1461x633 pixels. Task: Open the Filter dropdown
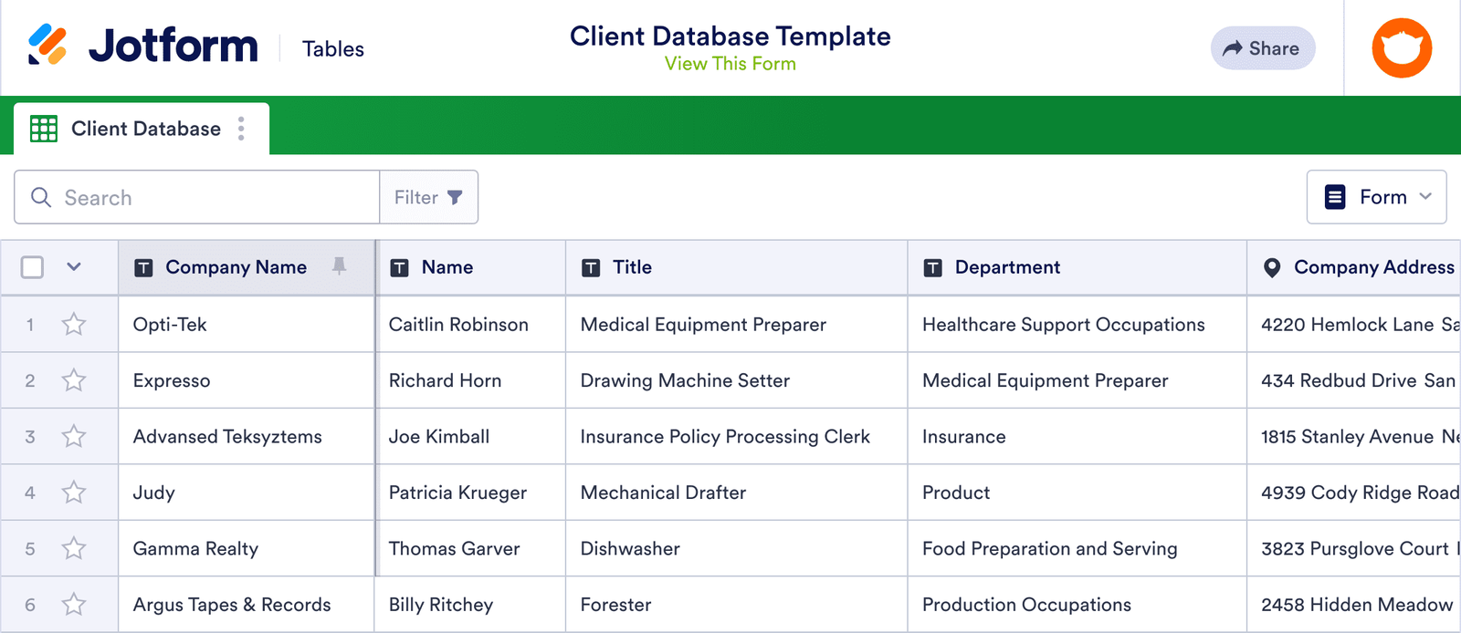click(428, 198)
